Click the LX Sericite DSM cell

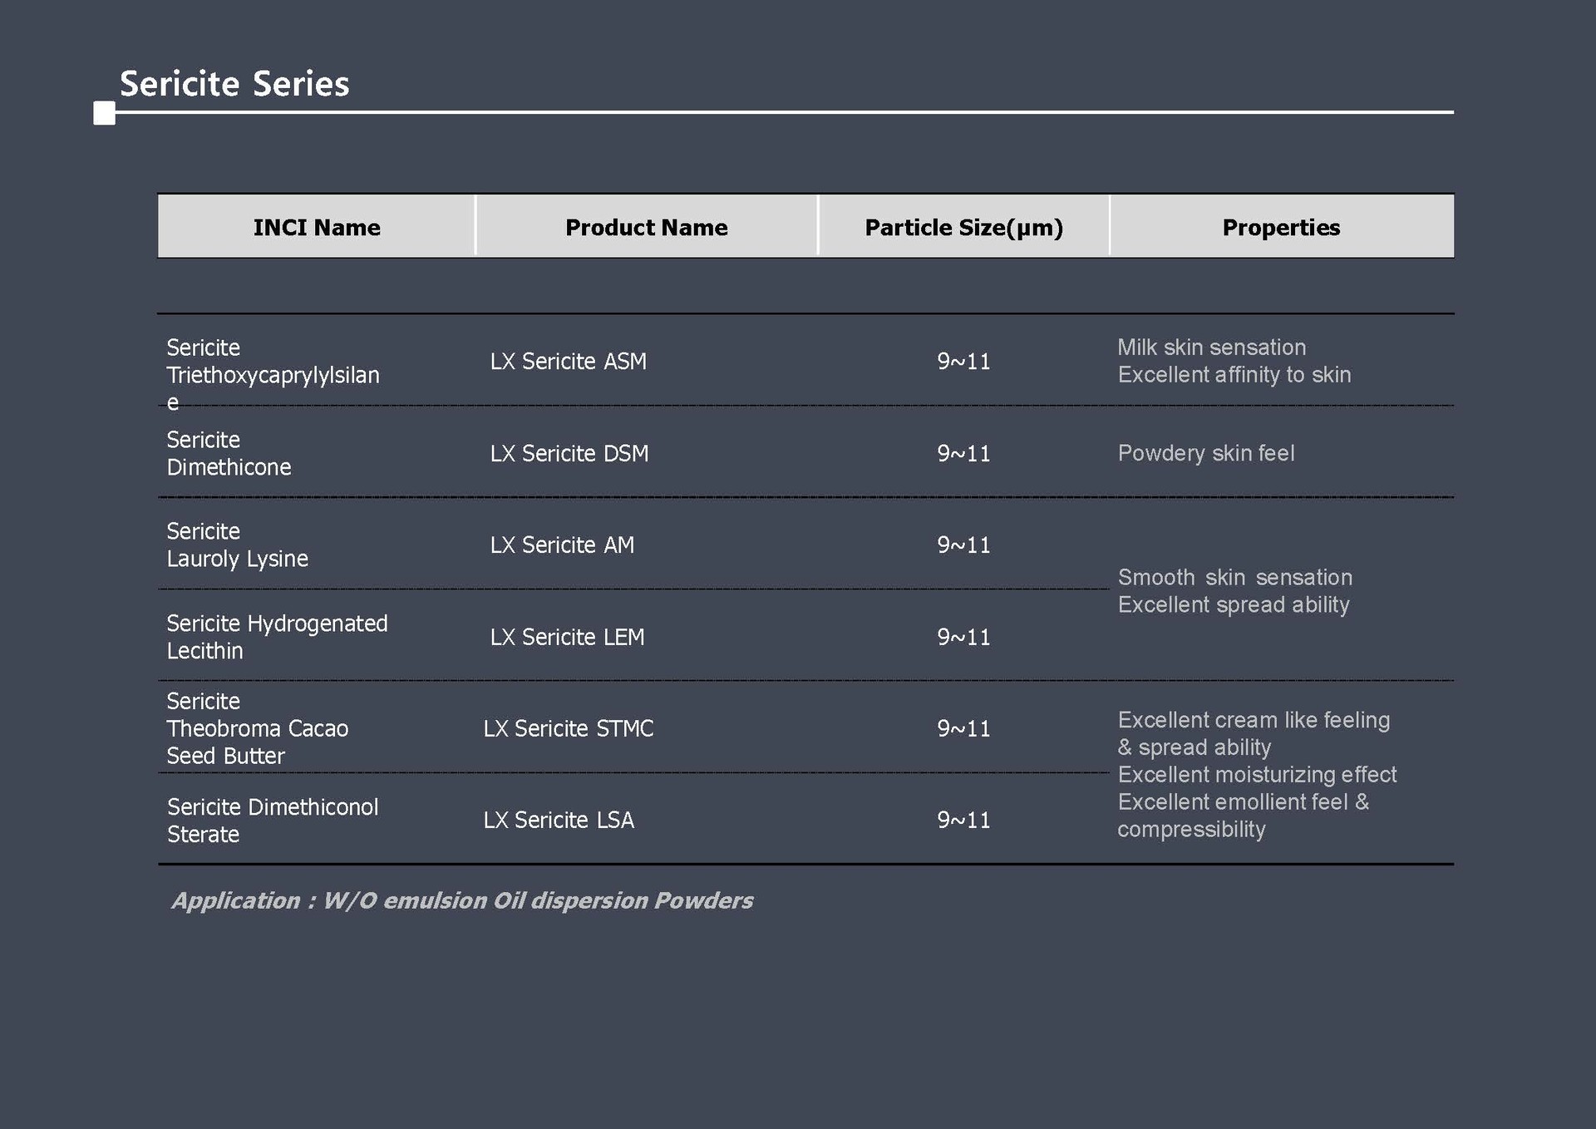[569, 454]
